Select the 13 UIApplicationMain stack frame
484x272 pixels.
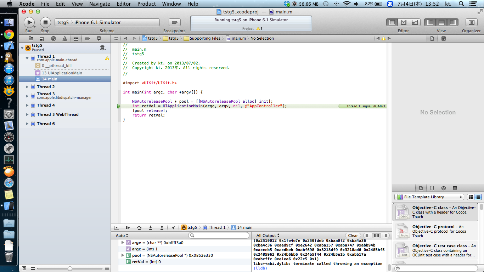(64, 73)
